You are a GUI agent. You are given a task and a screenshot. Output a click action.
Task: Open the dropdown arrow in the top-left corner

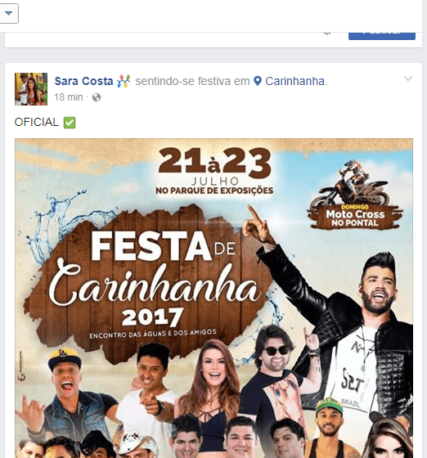(x=9, y=13)
